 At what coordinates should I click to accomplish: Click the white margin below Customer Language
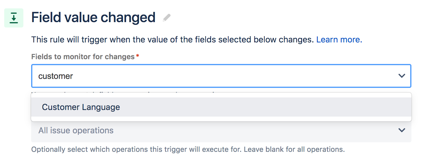click(x=221, y=119)
